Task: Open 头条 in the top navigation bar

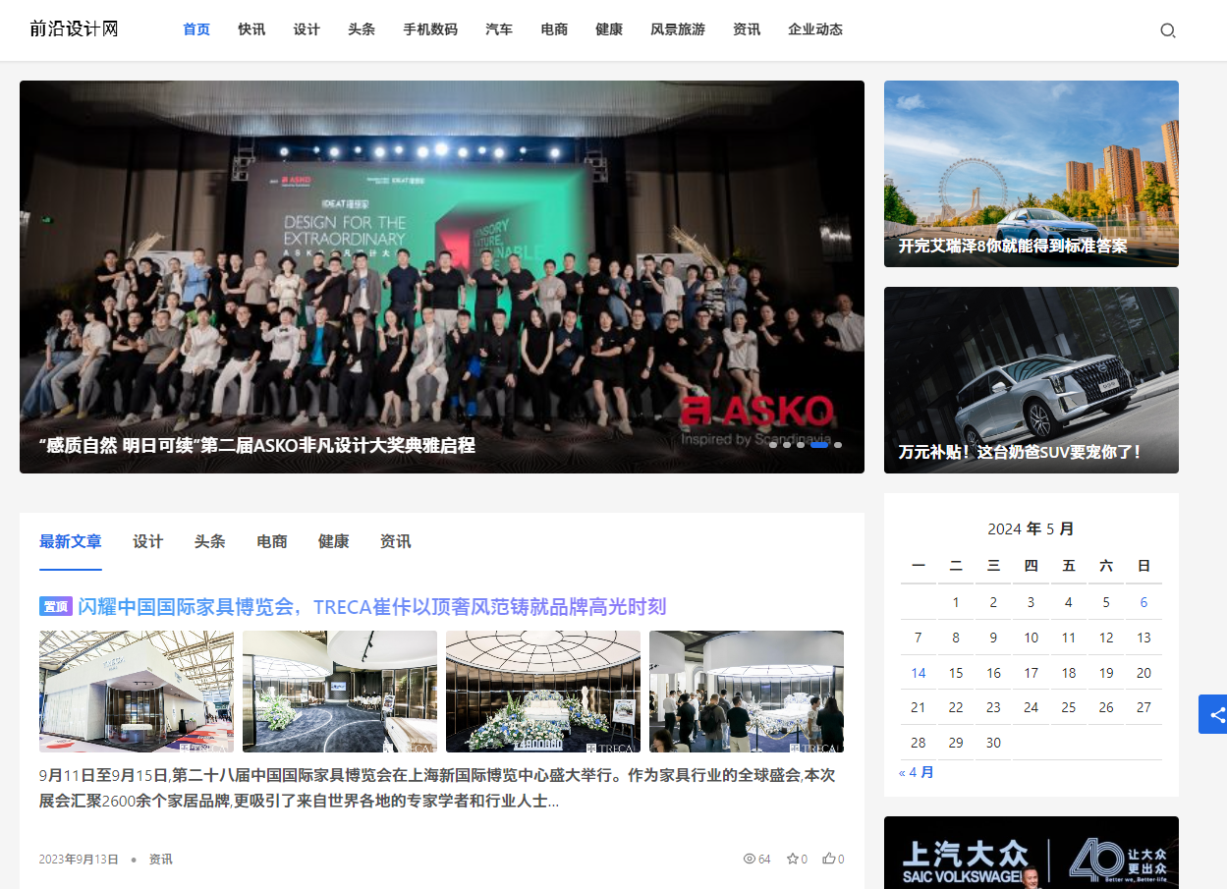Action: click(x=362, y=29)
